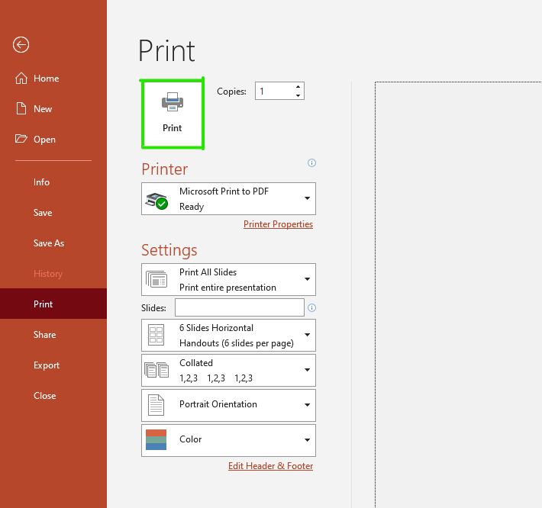Open the Share page
The image size is (542, 508).
coord(53,335)
